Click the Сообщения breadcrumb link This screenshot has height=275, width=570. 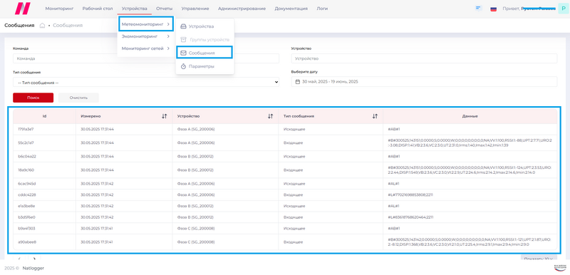[68, 26]
